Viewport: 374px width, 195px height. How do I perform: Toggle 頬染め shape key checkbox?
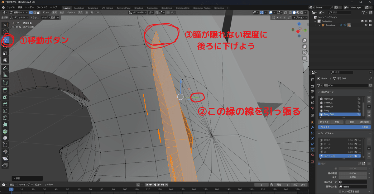click(356, 140)
